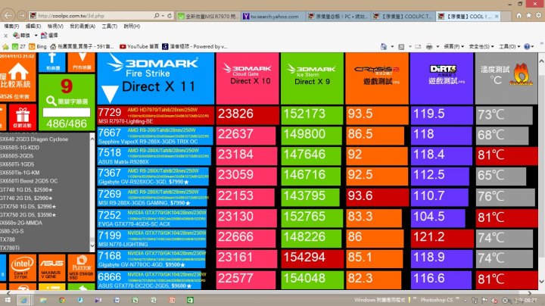This screenshot has height=306, width=545.
Task: Click the 121.2 DiRT 3 score cell
Action: (441, 238)
